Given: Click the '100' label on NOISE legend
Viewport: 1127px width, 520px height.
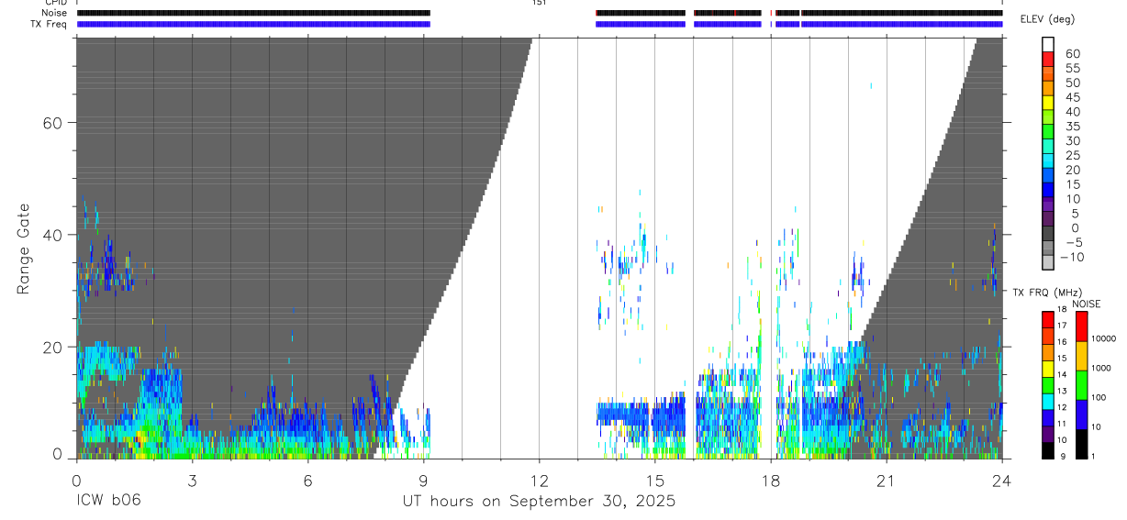Looking at the screenshot, I should [1100, 397].
